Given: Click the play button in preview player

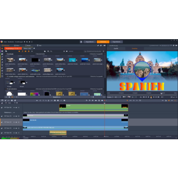Looking at the screenshot, I should [151, 97].
